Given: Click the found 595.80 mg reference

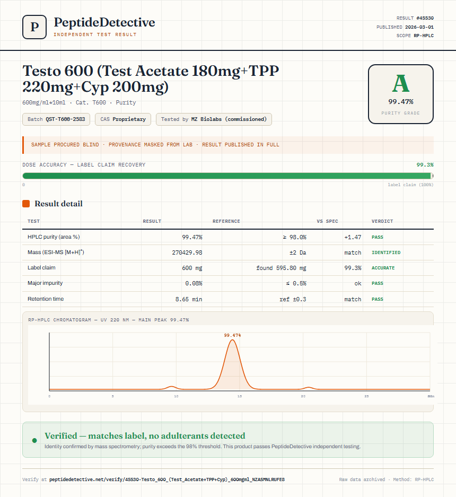Looking at the screenshot, I should click(281, 268).
